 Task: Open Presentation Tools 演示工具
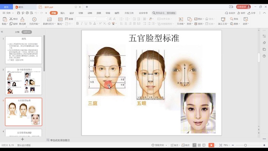(223, 21)
